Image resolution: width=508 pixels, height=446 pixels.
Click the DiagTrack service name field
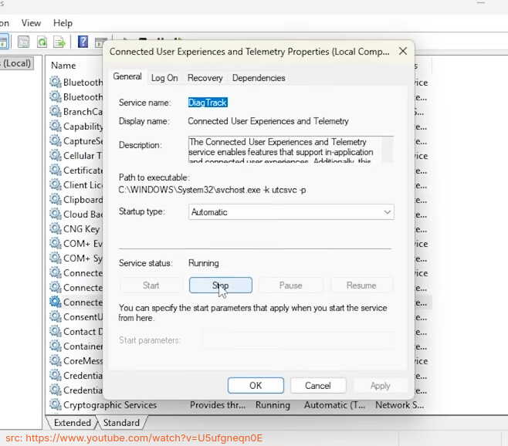(x=208, y=102)
